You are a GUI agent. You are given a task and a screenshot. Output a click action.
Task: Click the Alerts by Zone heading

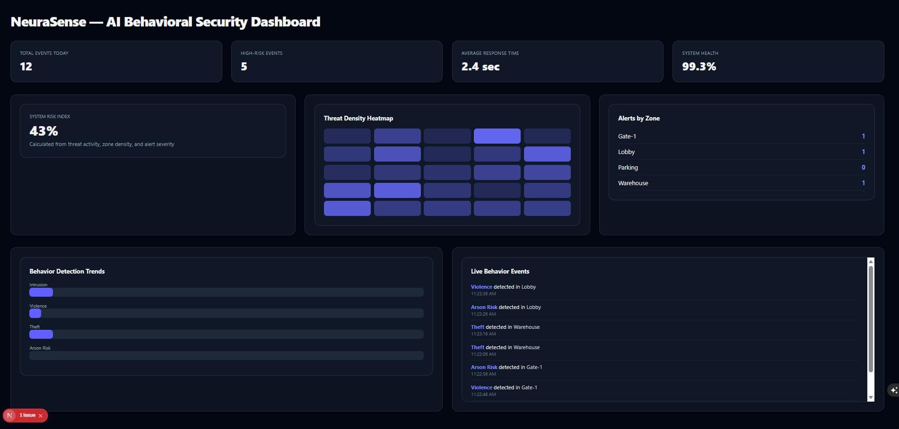639,118
